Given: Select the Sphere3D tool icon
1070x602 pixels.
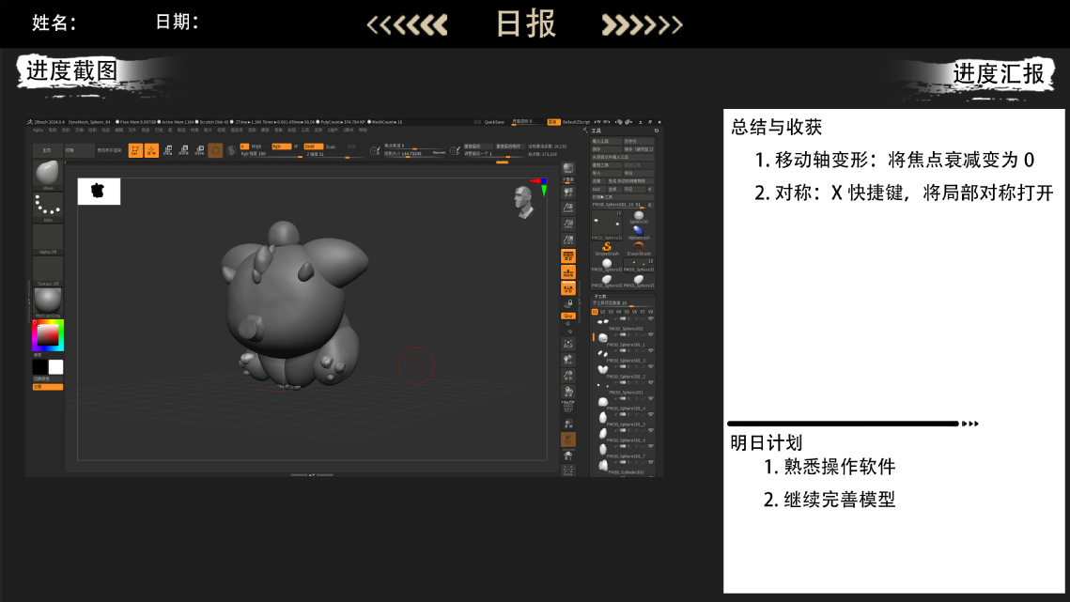Looking at the screenshot, I should (x=639, y=215).
